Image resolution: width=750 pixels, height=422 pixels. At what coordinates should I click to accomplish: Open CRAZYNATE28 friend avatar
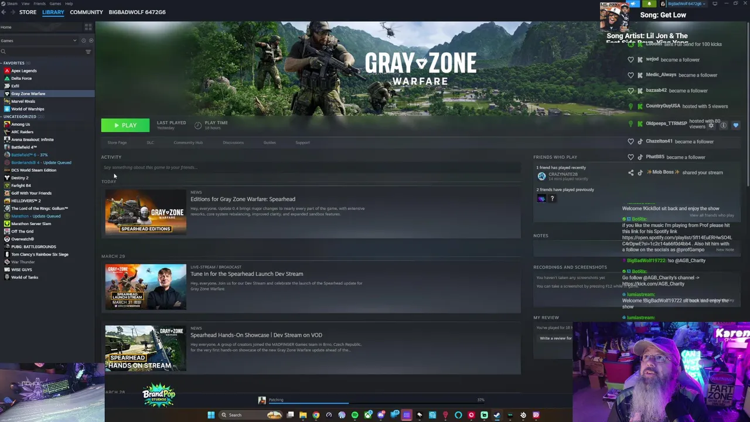tap(541, 176)
